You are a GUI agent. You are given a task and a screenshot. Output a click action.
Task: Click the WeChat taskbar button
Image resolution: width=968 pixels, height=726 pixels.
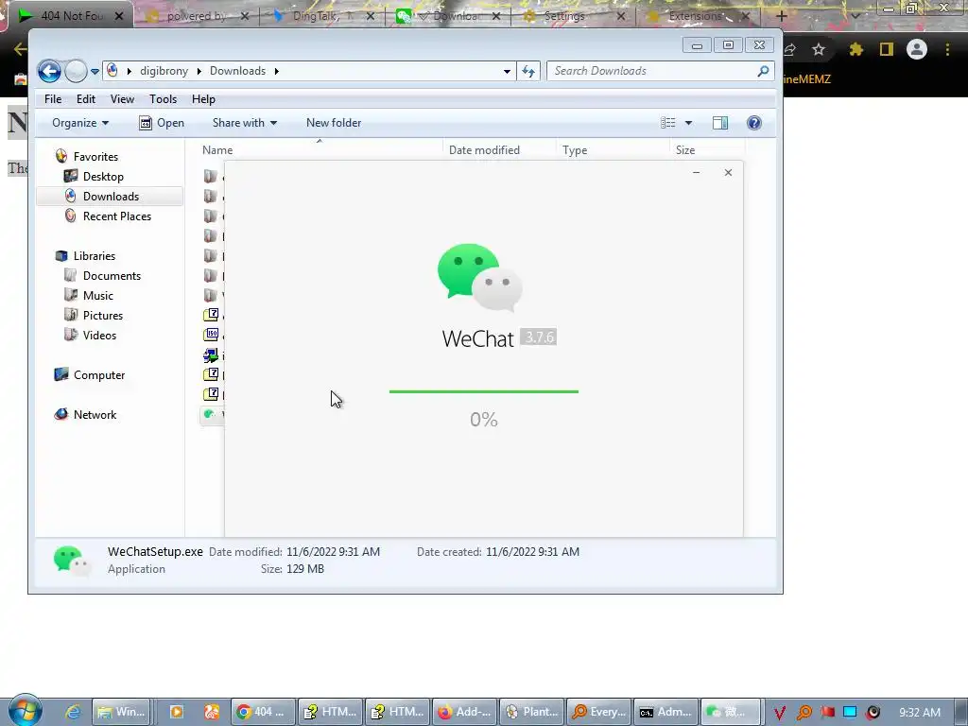tap(731, 712)
